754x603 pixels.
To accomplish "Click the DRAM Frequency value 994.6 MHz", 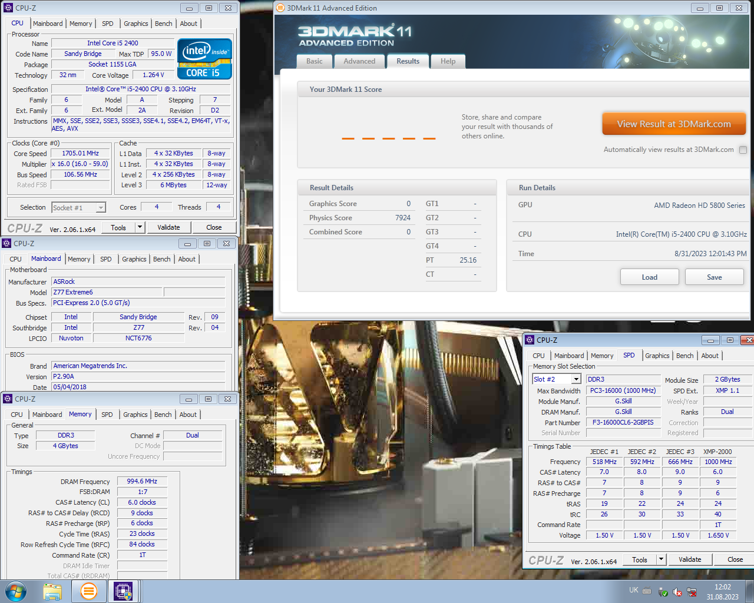I will (143, 481).
